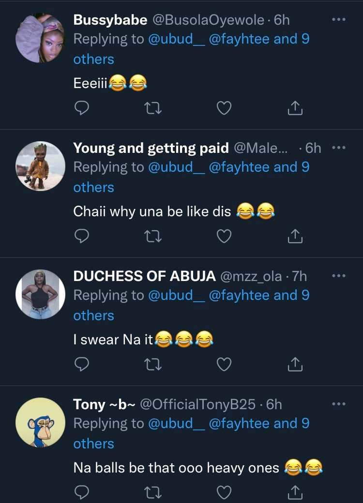Image resolution: width=363 pixels, height=503 pixels.
Task: Share Bussybabe's tweet
Action: coord(295,108)
